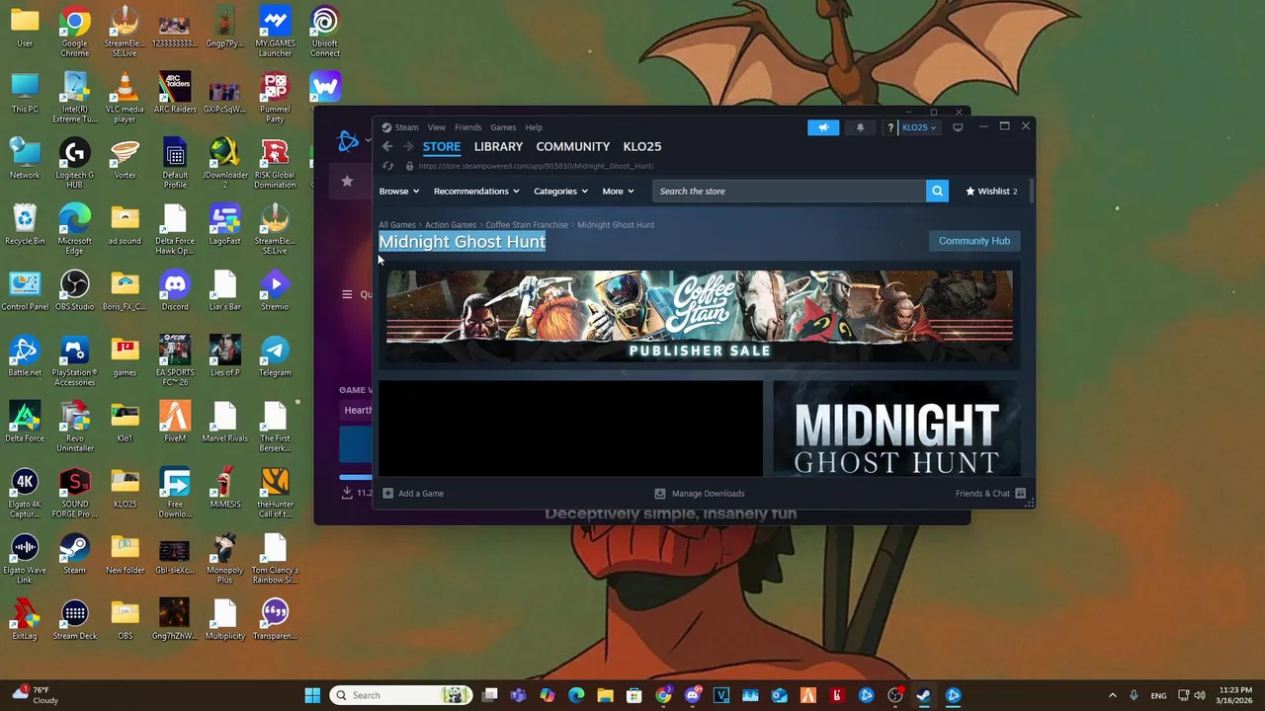Show hidden system tray icons
The height and width of the screenshot is (711, 1265).
(x=1112, y=695)
